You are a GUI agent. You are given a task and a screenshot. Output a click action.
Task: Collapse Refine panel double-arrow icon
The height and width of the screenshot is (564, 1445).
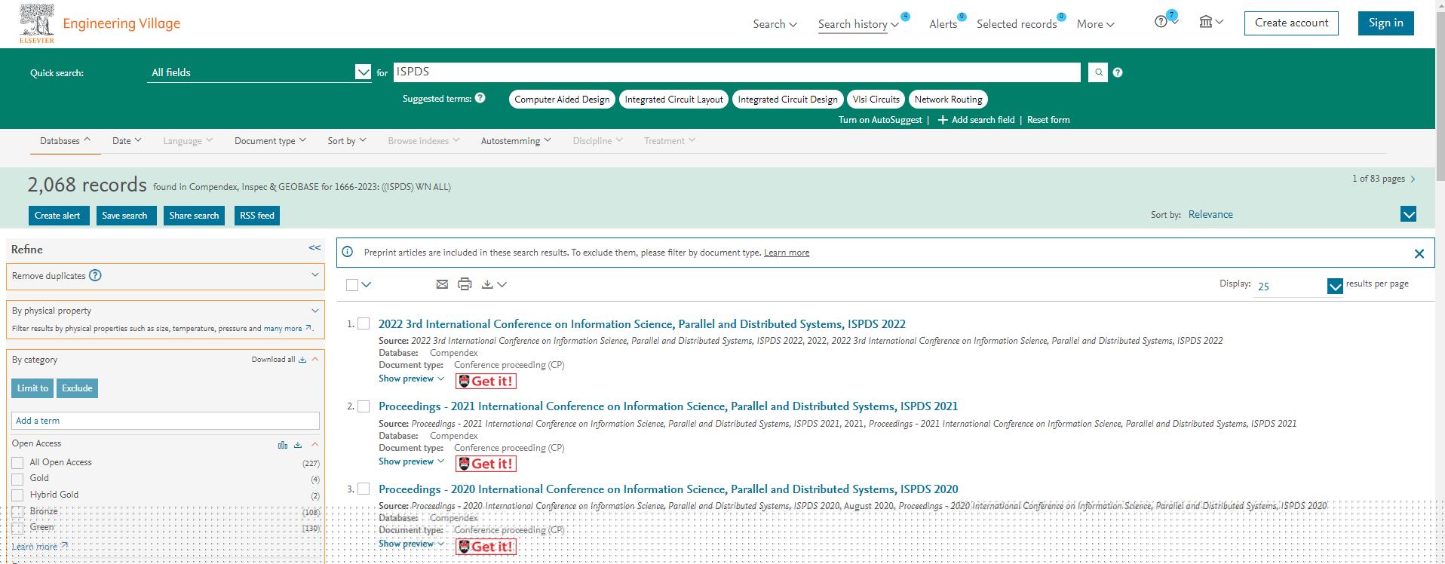coord(314,247)
